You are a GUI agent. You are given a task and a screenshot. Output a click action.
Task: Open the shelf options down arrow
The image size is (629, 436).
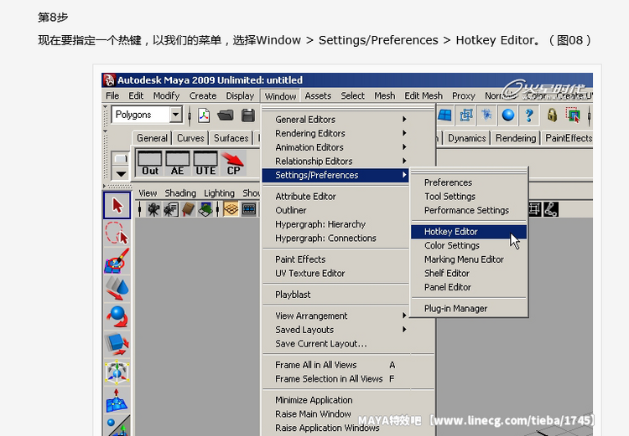tap(121, 173)
